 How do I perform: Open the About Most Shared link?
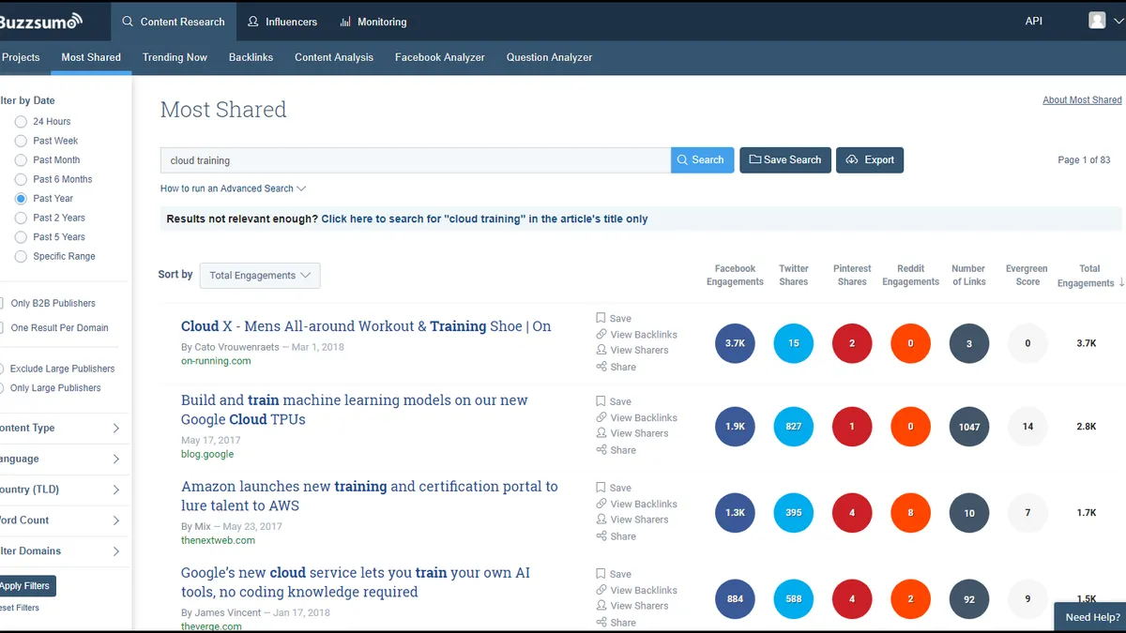pyautogui.click(x=1082, y=100)
